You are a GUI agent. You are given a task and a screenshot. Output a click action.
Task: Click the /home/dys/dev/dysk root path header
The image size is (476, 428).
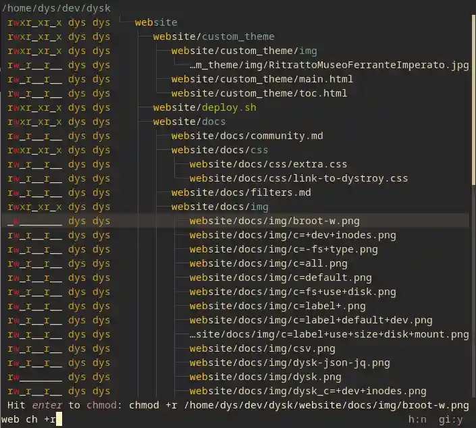point(56,8)
